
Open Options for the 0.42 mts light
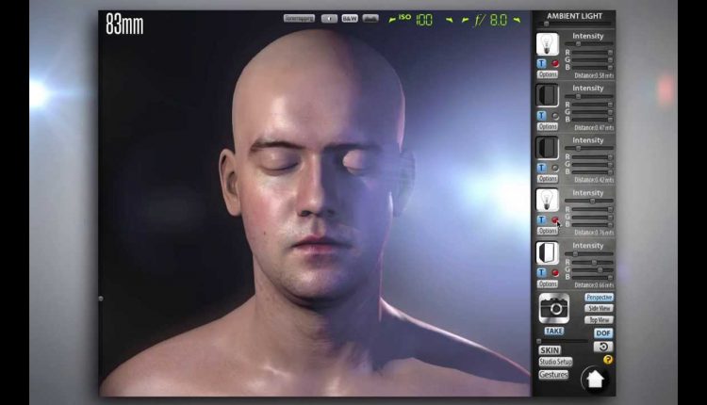pyautogui.click(x=548, y=179)
